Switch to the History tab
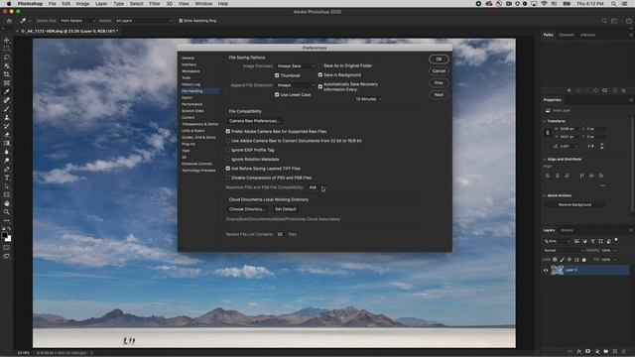 567,230
